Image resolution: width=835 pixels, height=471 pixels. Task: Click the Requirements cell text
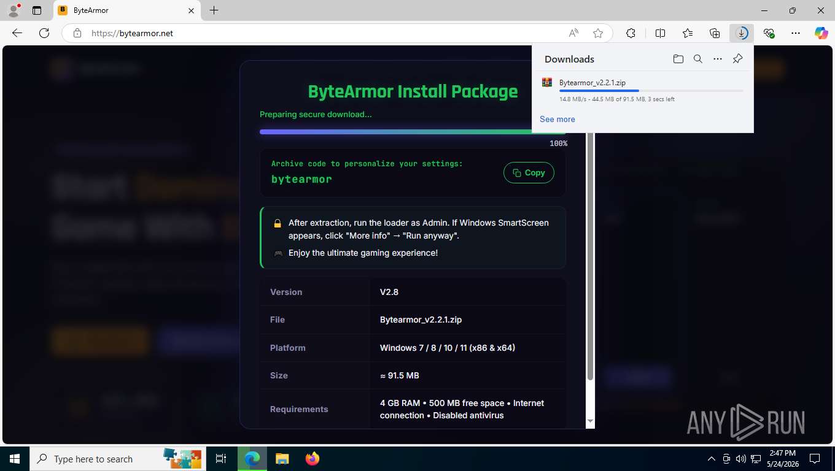462,409
